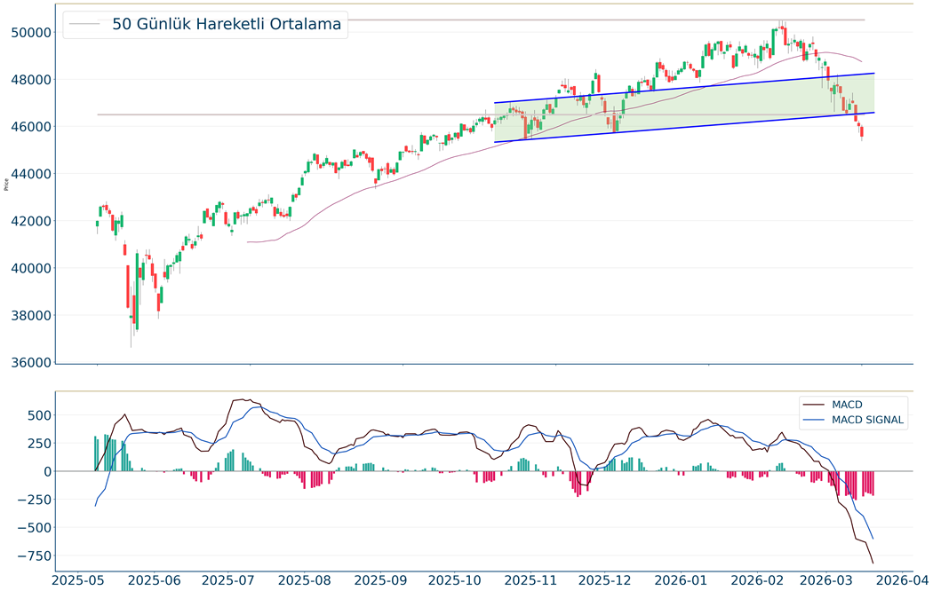This screenshot has width=933, height=591.
Task: Click the 50 Günlük Hareketli Ortalama legend label
Action: click(x=227, y=25)
